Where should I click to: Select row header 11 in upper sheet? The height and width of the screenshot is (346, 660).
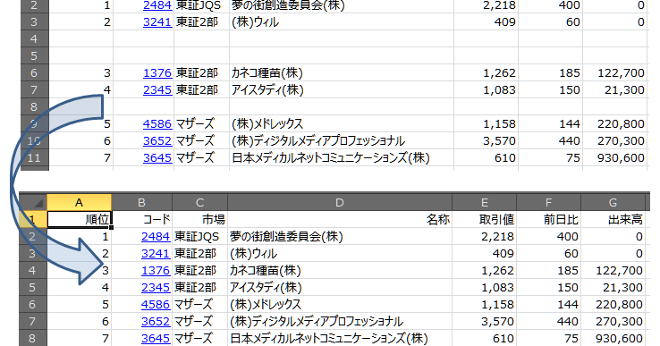[x=35, y=158]
